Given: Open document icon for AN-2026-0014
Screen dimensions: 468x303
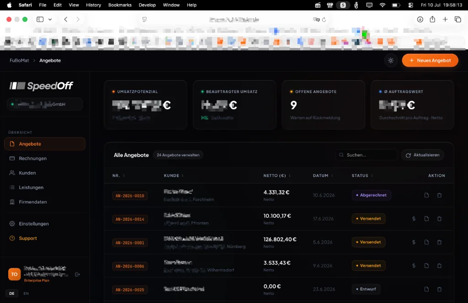Looking at the screenshot, I should (426, 219).
